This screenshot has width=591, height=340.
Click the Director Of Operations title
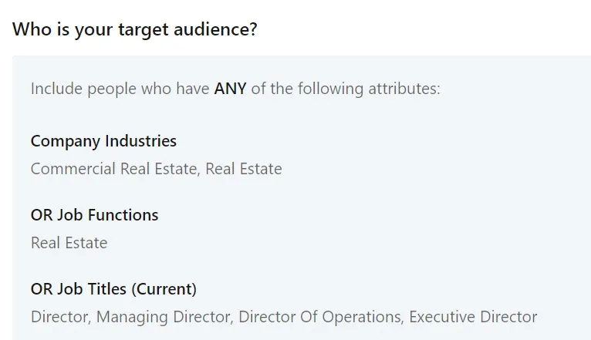[x=321, y=317]
